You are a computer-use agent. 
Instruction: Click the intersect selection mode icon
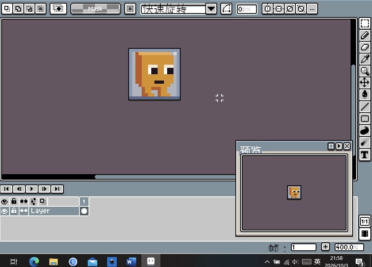pyautogui.click(x=40, y=9)
